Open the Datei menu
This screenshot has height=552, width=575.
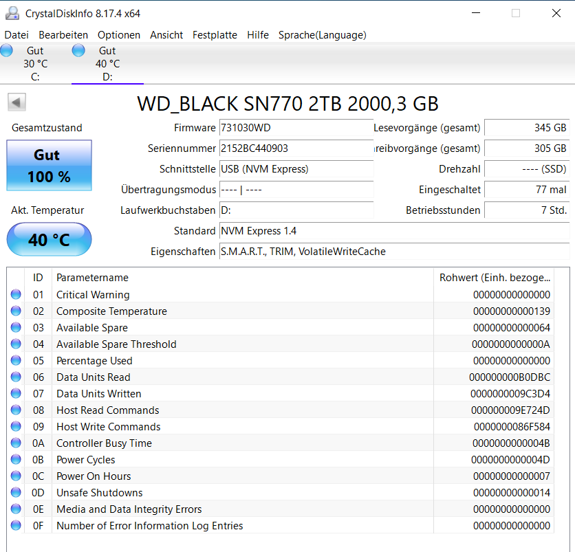point(17,35)
